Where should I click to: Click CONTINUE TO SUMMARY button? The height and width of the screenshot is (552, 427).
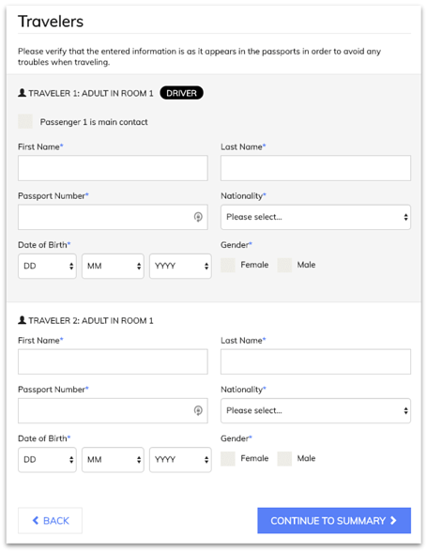334,520
